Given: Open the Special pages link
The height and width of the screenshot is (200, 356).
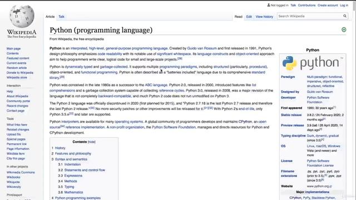Looking at the screenshot, I should pos(16,139).
